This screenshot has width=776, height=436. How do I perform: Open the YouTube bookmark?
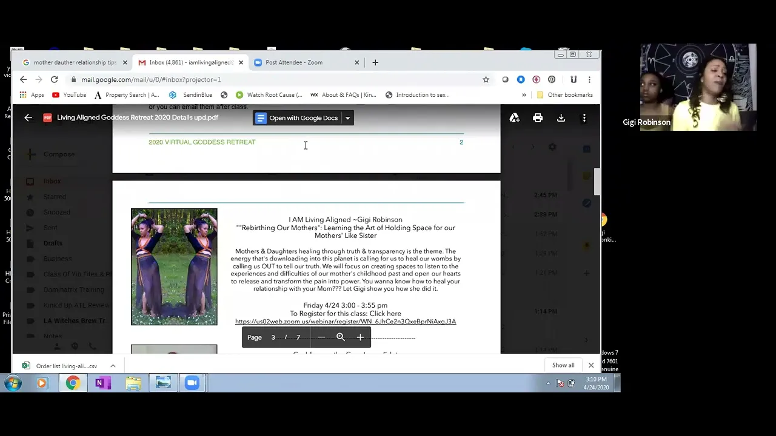pos(69,94)
